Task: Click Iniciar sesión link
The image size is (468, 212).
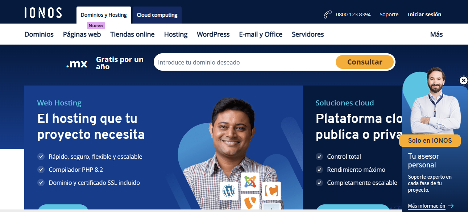Action: (424, 14)
